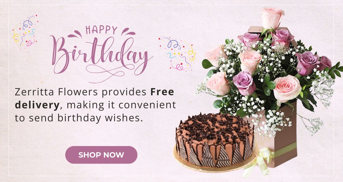Click the HAPPY heading text

(x=101, y=30)
